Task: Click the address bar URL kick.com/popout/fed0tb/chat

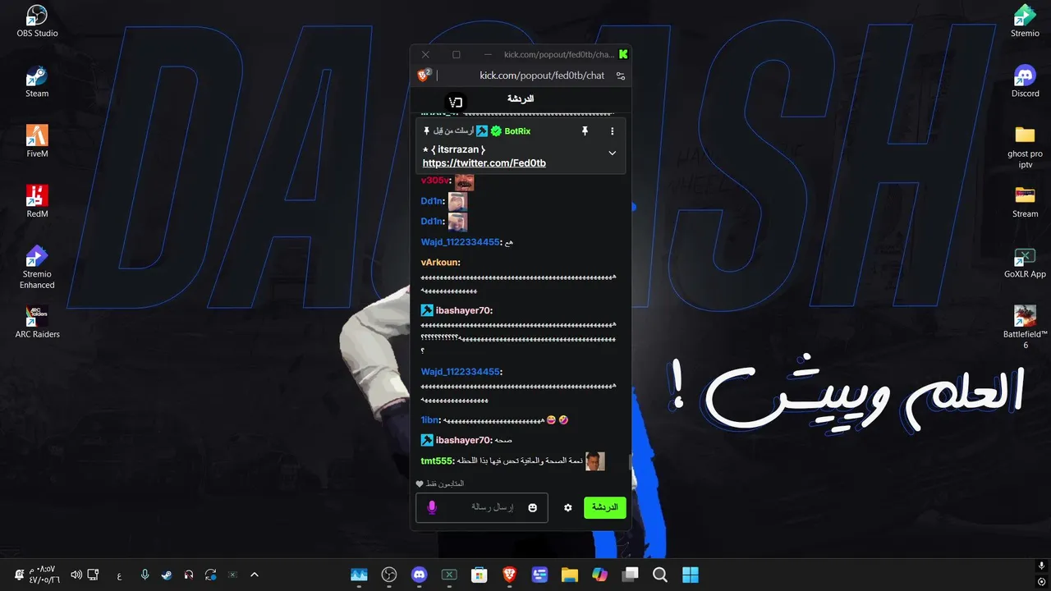Action: coord(542,76)
